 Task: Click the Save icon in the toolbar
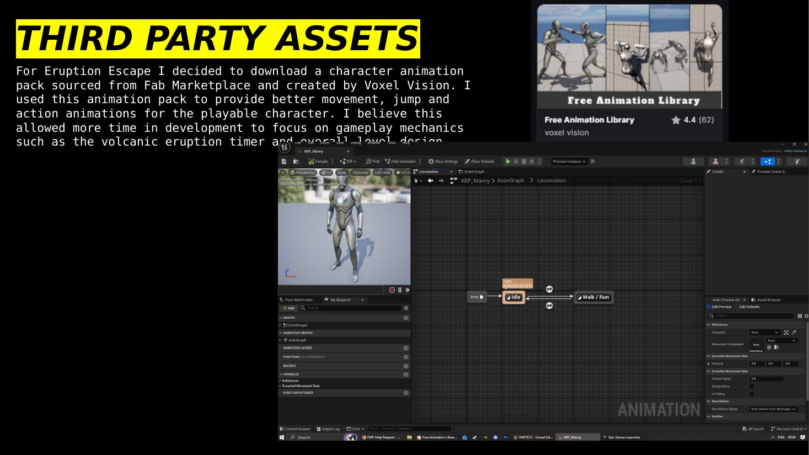click(284, 162)
